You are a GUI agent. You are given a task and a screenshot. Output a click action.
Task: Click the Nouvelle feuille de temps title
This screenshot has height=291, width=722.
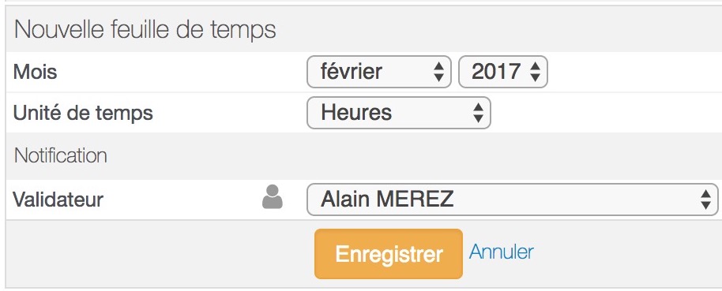pyautogui.click(x=145, y=30)
